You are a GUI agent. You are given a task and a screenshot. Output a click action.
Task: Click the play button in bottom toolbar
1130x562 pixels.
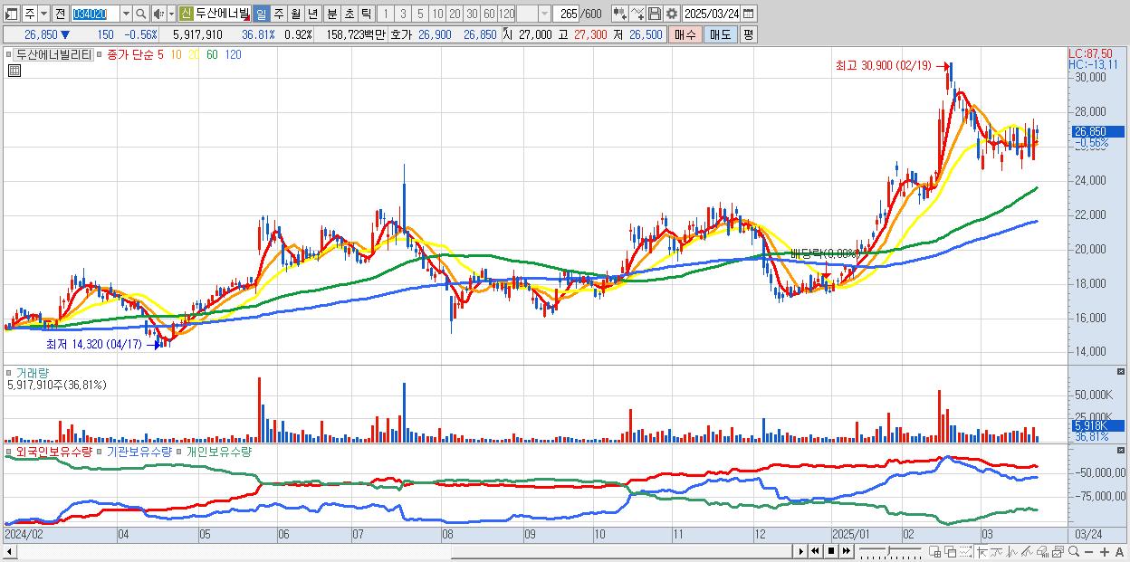pos(801,551)
